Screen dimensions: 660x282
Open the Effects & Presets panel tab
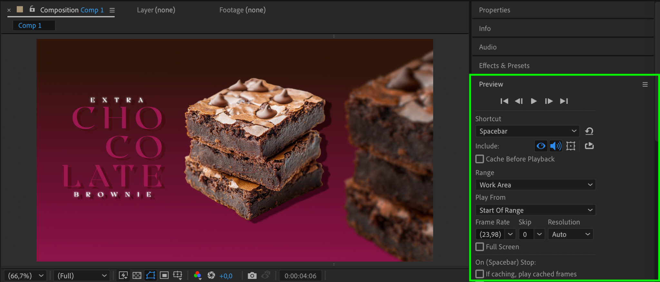(x=504, y=66)
